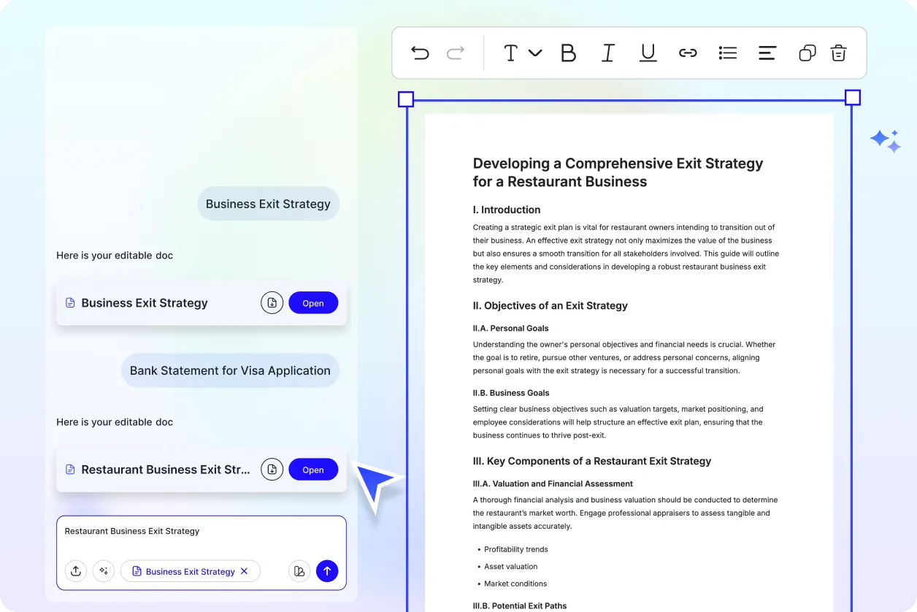
Task: Toggle italic formatting
Action: pos(607,53)
